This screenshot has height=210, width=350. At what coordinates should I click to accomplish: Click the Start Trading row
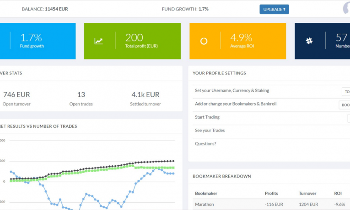207,117
